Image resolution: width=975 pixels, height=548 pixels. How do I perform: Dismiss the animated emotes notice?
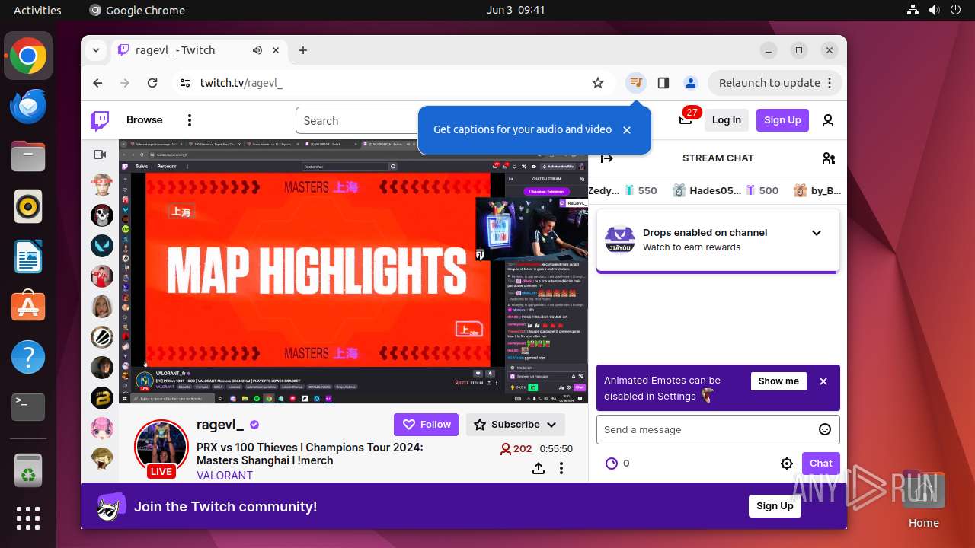tap(823, 381)
